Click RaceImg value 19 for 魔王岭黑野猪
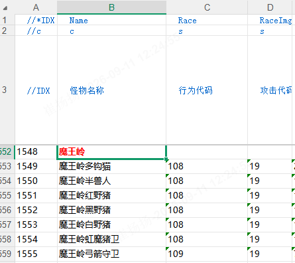 270,210
